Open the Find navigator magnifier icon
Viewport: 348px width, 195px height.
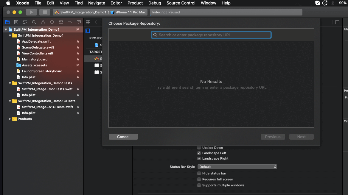coord(34,22)
